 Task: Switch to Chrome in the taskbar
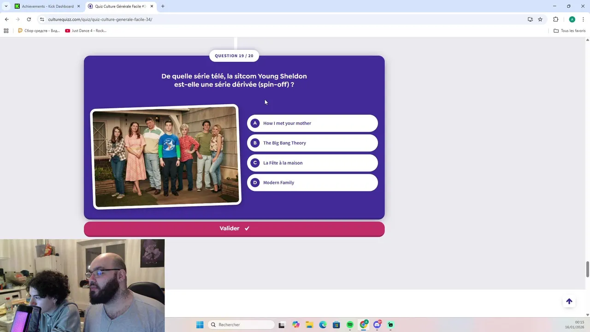(x=364, y=325)
